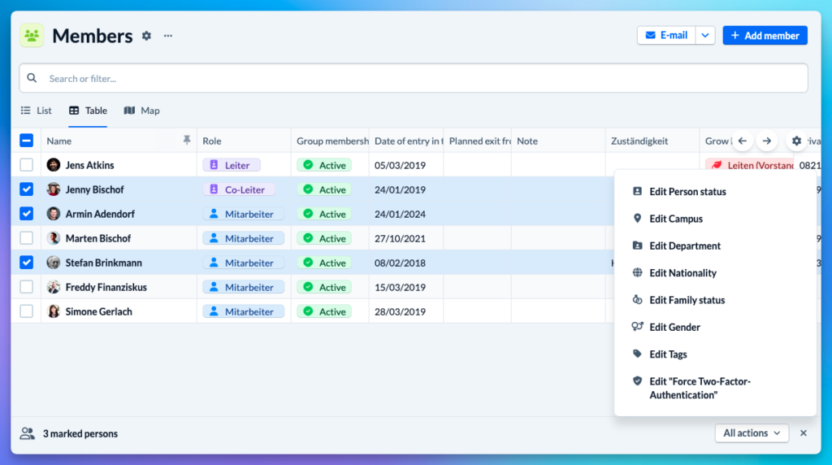Click entry date 27/10/2021

click(400, 238)
